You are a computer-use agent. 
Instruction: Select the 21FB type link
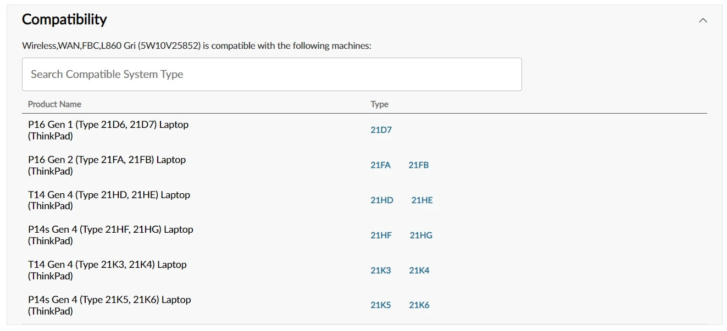(418, 165)
